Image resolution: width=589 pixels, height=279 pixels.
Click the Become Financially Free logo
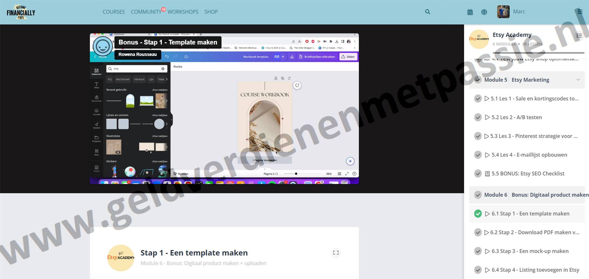click(21, 12)
